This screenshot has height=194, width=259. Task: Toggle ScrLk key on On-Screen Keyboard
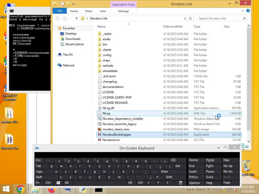click(x=213, y=177)
